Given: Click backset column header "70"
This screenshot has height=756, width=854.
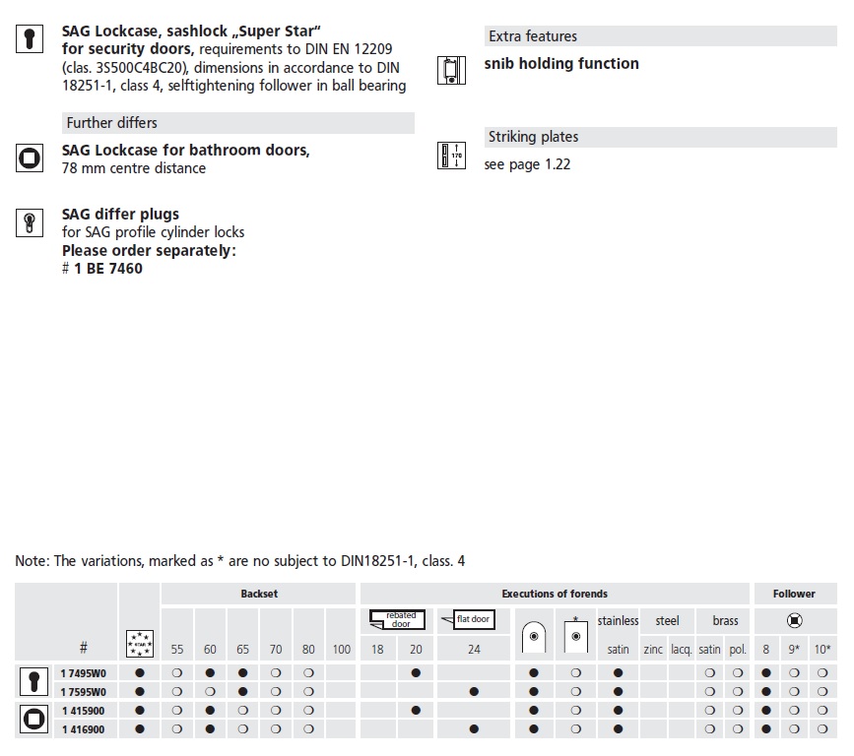Looking at the screenshot, I should point(276,650).
